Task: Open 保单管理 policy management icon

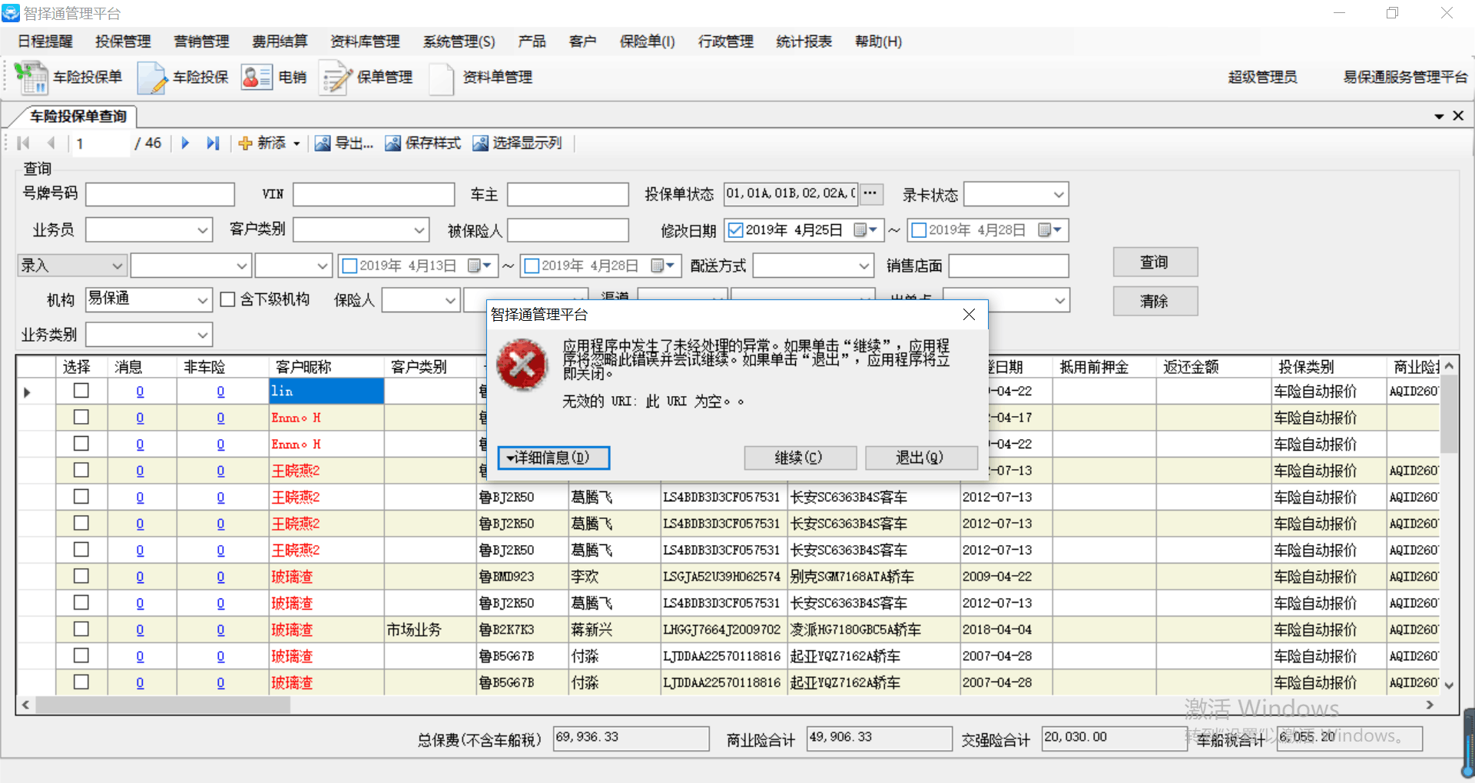Action: (x=336, y=78)
